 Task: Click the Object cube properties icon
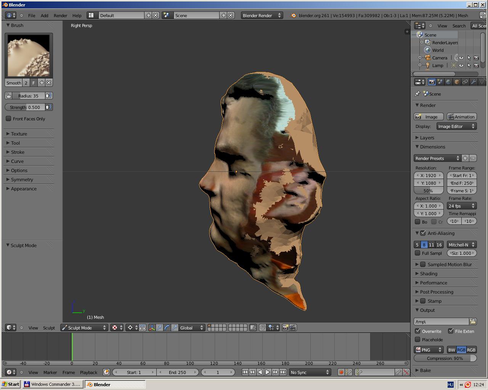pos(457,82)
